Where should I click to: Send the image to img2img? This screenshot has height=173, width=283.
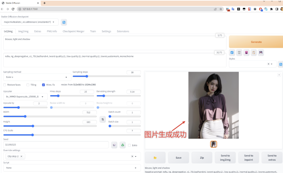pos(225,158)
